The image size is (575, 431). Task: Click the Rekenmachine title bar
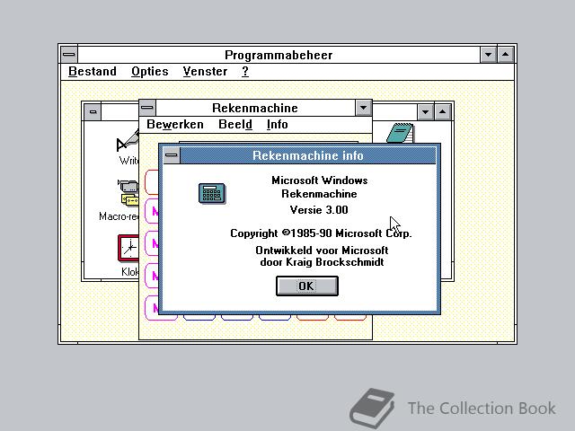255,108
